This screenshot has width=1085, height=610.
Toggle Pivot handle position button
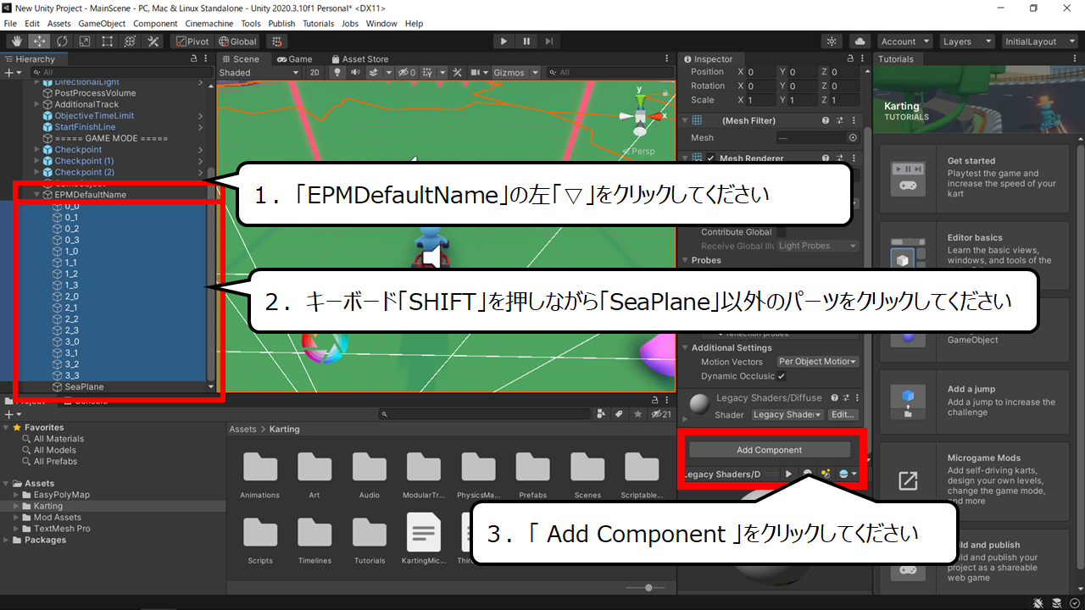tap(192, 41)
